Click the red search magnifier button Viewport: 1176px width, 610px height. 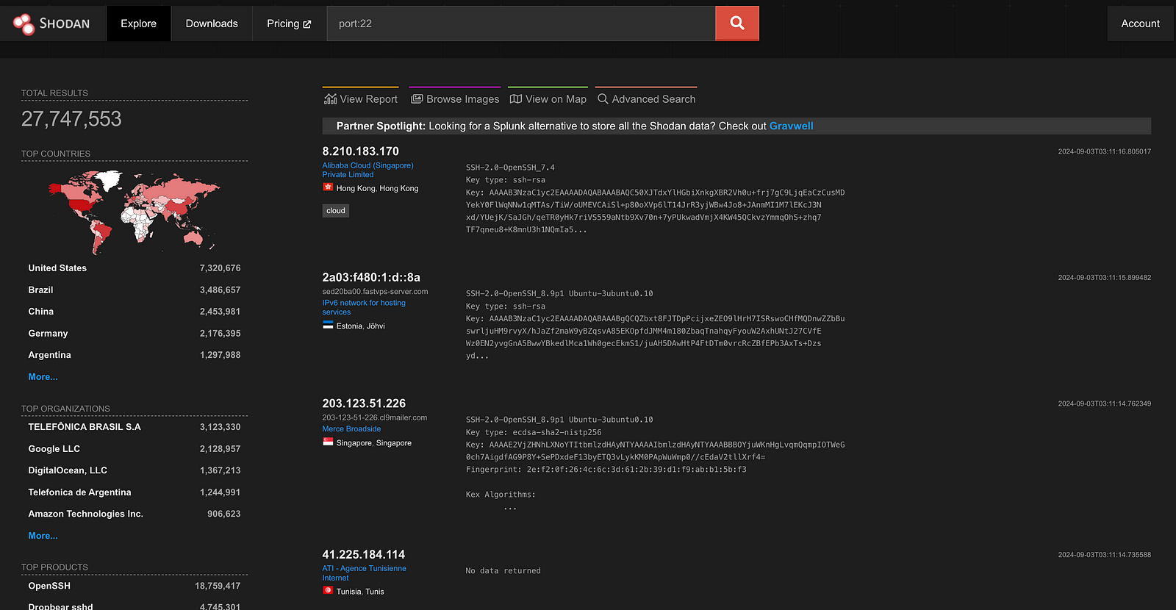tap(737, 24)
